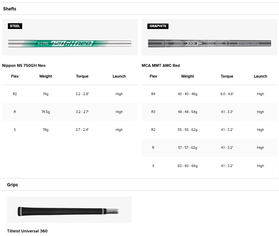The width and height of the screenshot is (279, 236).
Task: Click the 78g weight in steel S row
Action: coord(45,130)
